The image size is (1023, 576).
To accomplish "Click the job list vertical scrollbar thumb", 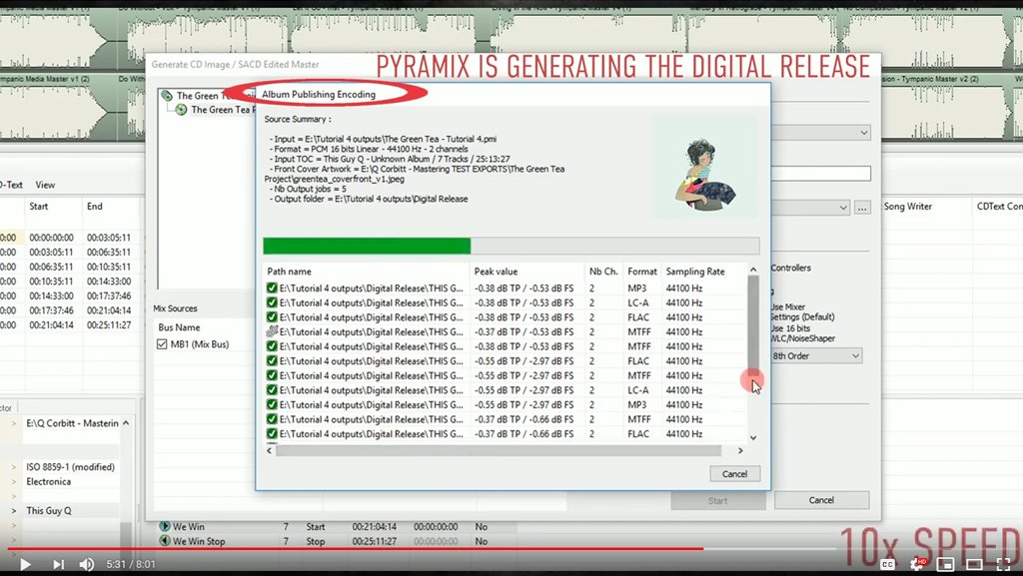I will point(753,323).
